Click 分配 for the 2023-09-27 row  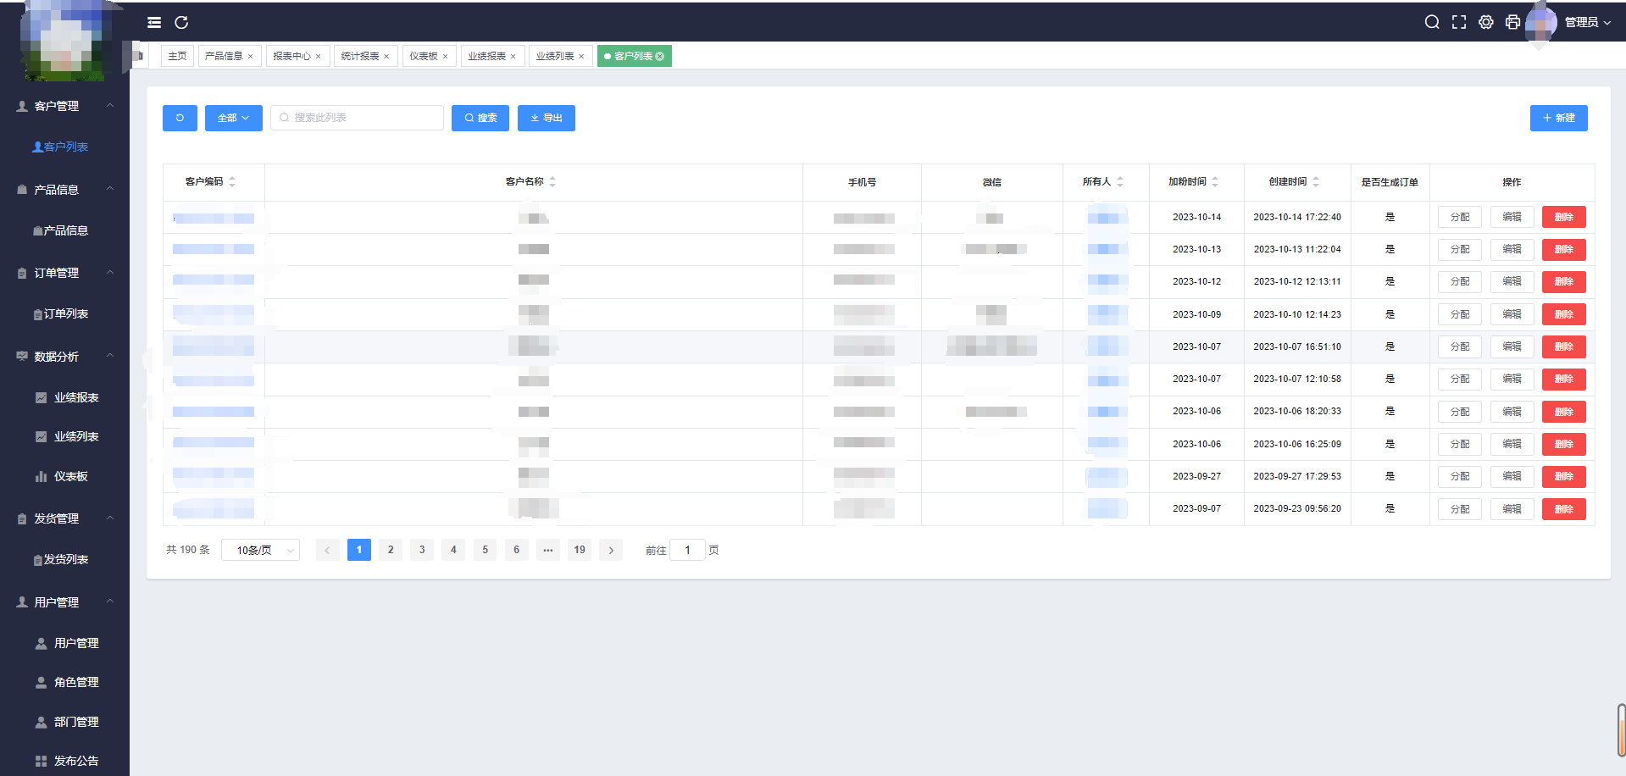1460,476
